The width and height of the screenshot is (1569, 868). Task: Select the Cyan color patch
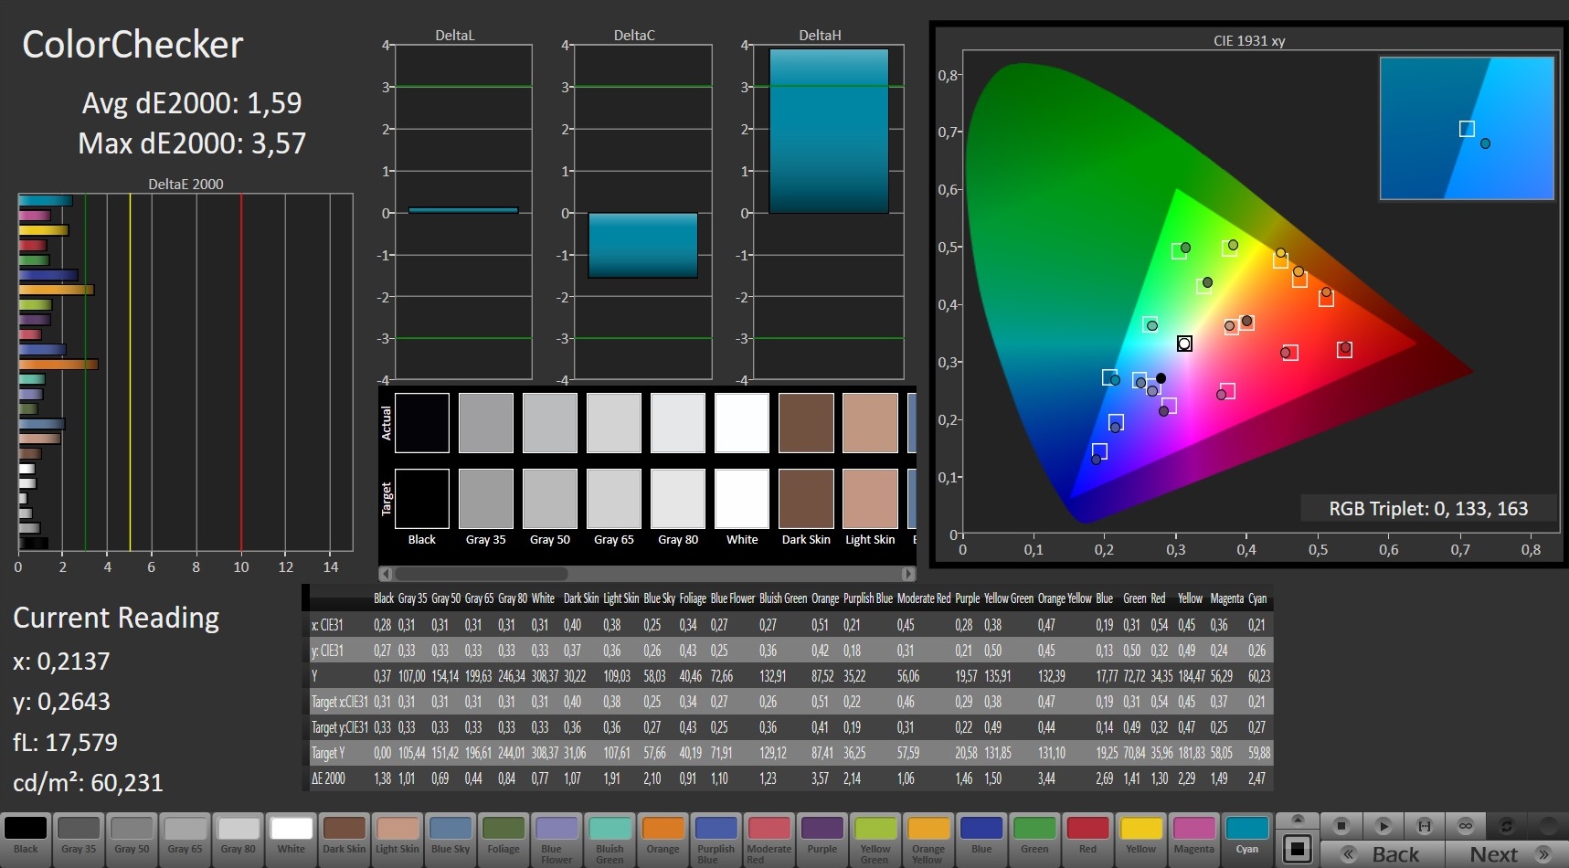tap(1246, 837)
